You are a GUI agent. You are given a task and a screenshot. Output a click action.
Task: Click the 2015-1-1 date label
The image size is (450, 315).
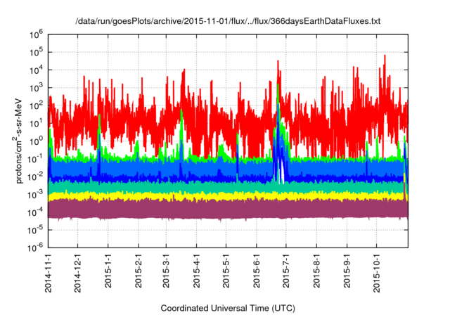click(x=108, y=271)
